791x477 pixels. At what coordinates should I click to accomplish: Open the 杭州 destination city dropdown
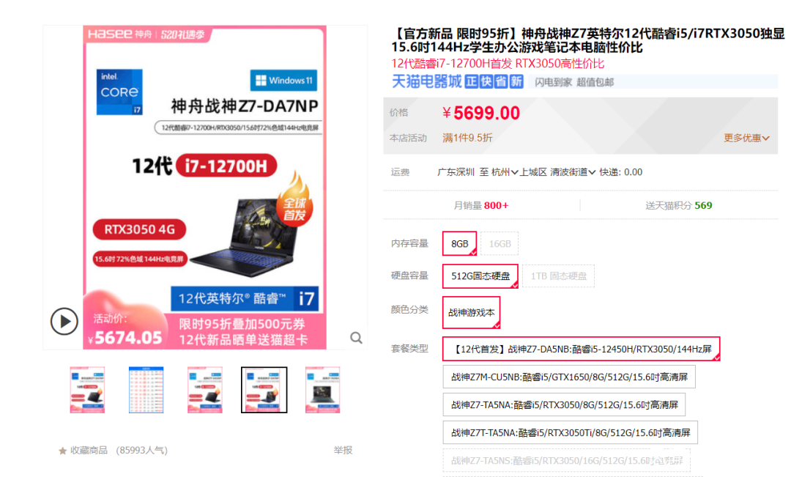505,172
